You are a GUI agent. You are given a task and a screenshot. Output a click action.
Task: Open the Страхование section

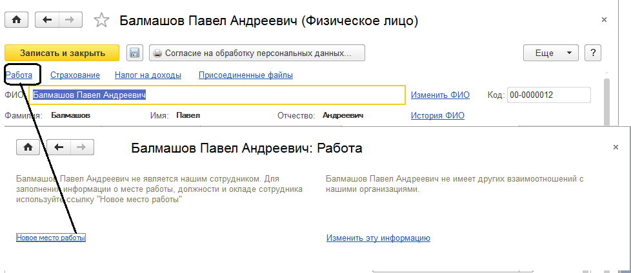pos(75,75)
